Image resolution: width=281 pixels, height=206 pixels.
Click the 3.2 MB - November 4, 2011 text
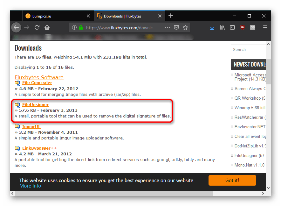coord(48,132)
